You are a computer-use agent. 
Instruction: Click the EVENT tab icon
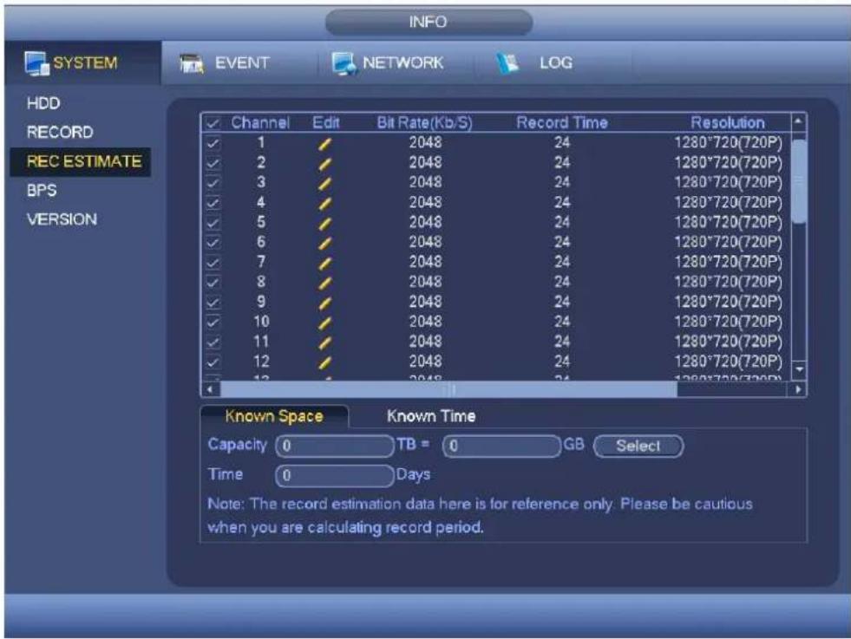point(192,64)
